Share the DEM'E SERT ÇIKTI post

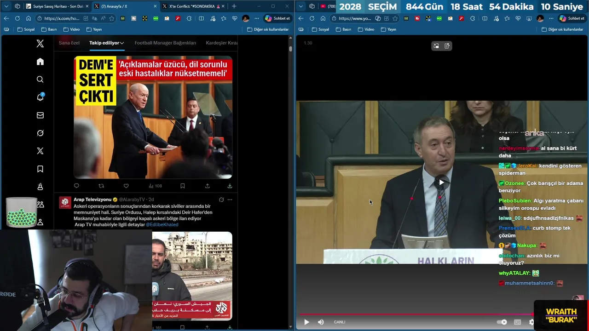[208, 186]
